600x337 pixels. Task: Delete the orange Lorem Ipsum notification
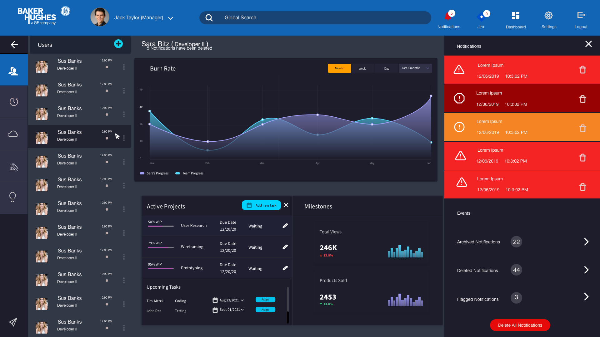tap(582, 128)
